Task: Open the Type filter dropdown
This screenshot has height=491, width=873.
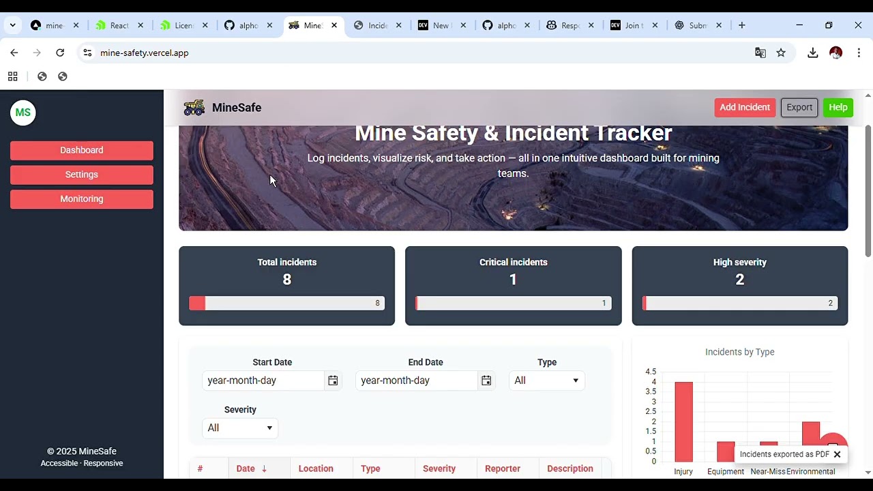Action: 546,381
